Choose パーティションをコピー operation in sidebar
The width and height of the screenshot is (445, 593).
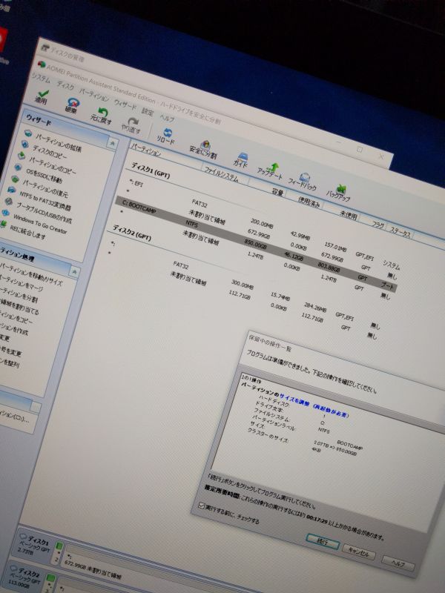pos(16,317)
